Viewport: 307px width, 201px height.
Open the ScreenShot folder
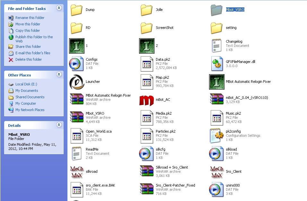[146, 28]
